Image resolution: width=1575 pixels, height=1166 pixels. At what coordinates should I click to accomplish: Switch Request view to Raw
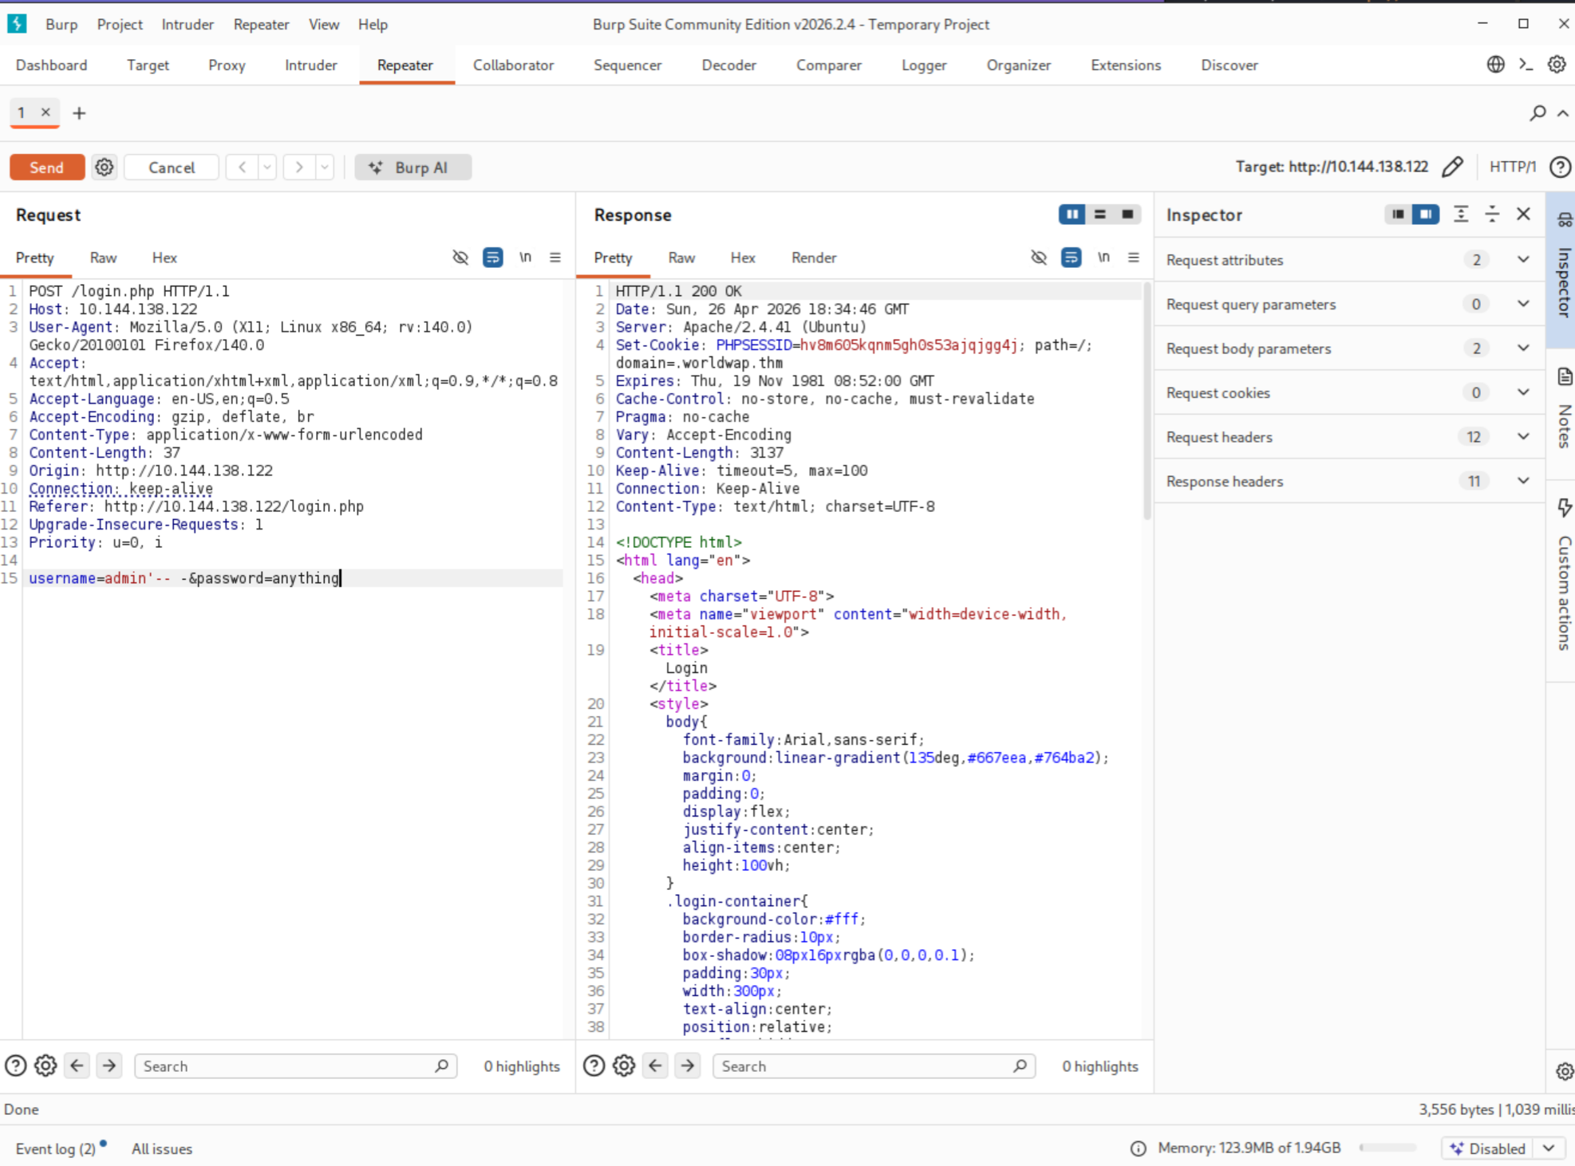click(103, 258)
